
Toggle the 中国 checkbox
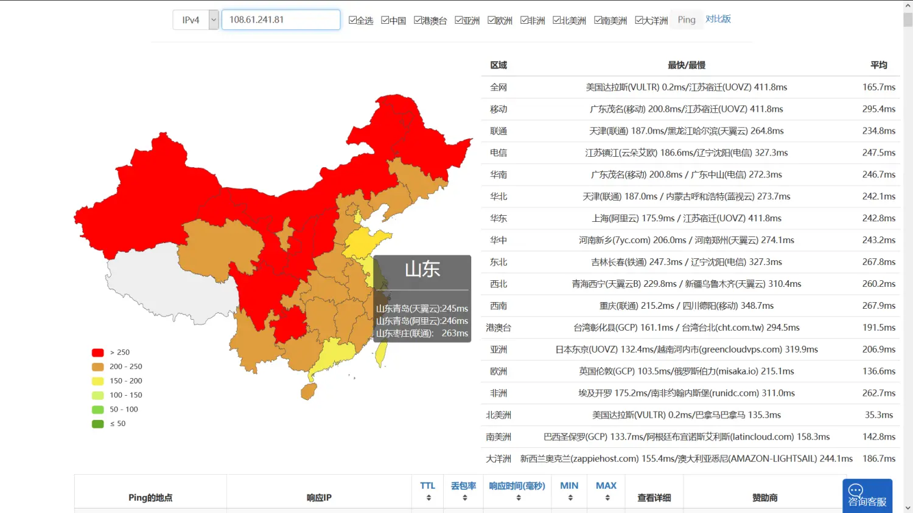point(385,20)
